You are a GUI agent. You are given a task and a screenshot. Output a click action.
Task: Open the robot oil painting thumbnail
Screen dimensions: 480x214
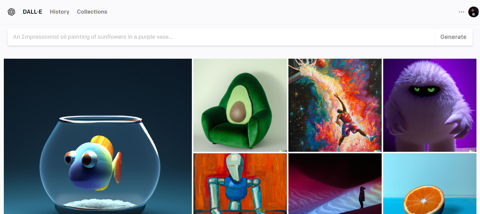(x=240, y=184)
